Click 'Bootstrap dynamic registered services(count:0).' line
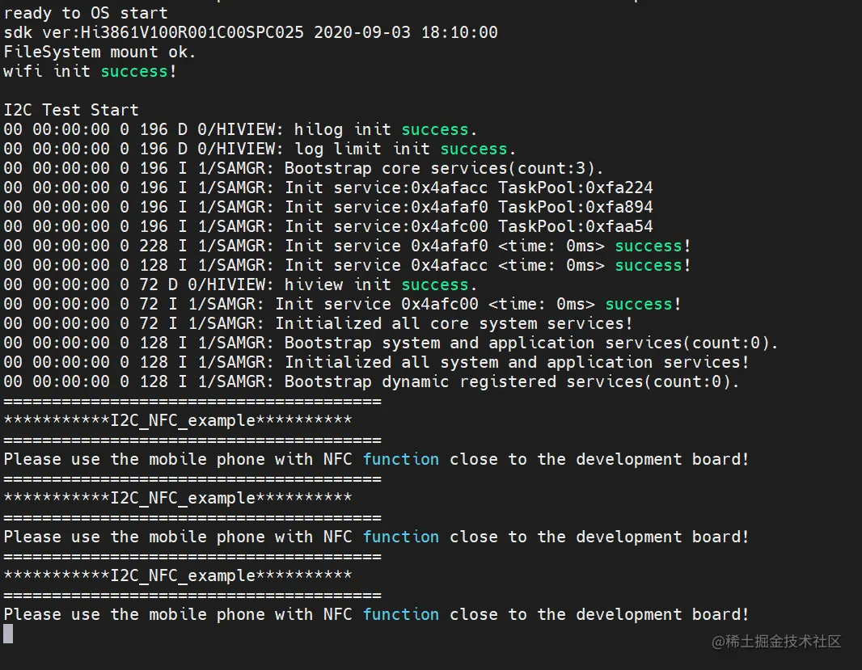Screen dimensions: 862x670 pos(372,381)
